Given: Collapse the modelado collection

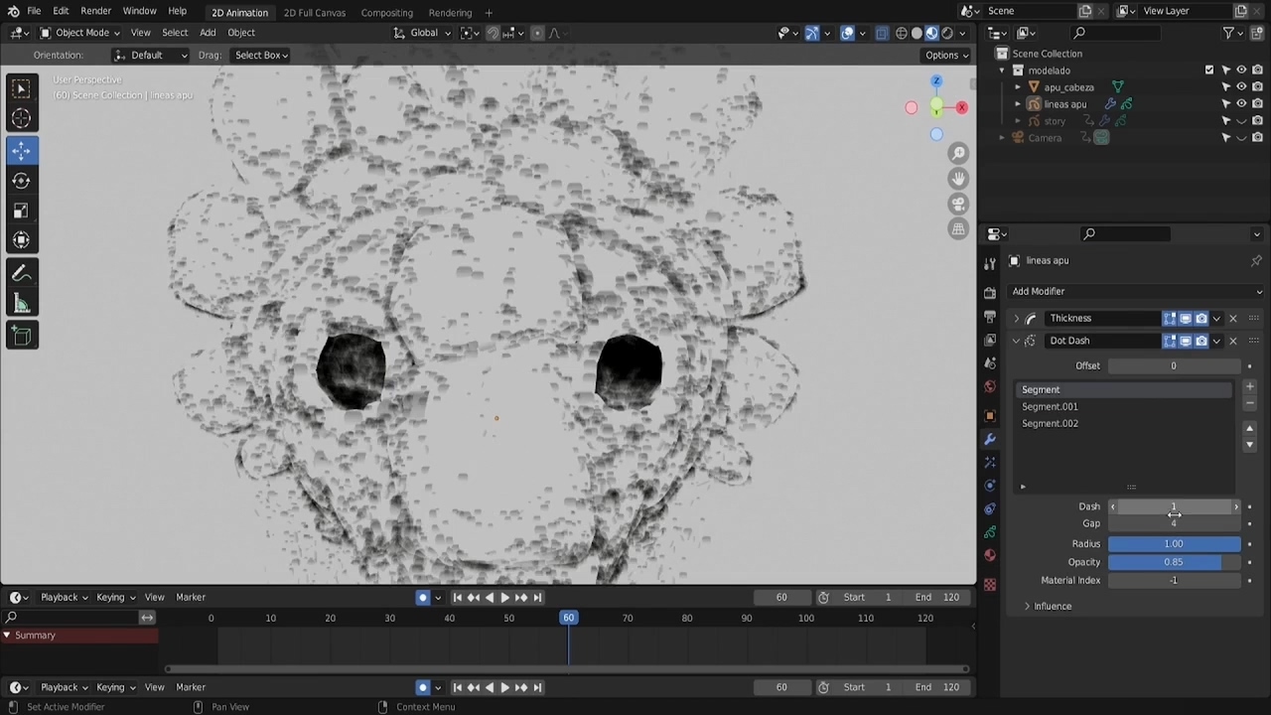Looking at the screenshot, I should (1002, 71).
